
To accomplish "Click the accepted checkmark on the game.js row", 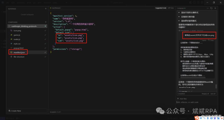I will tap(45, 35).
